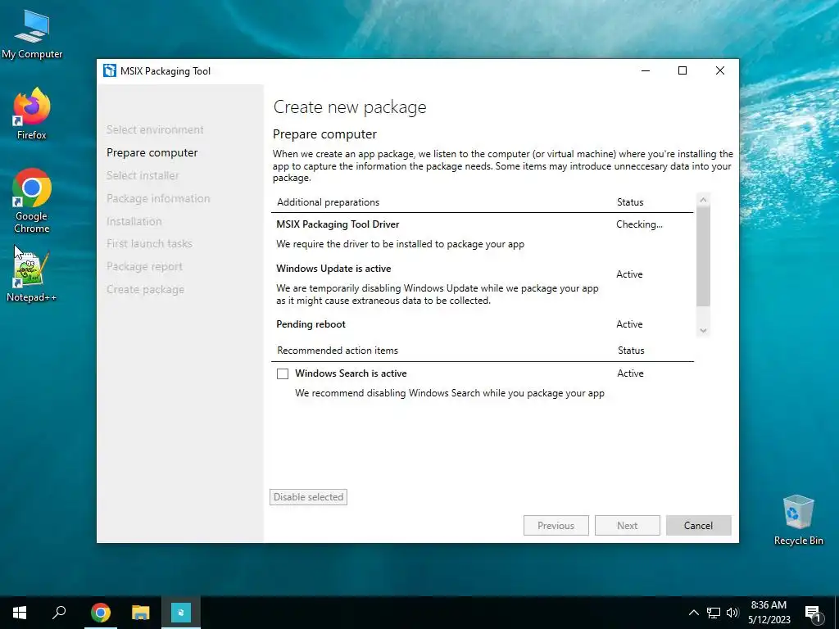Click the preparations list scroll down arrow

(704, 331)
